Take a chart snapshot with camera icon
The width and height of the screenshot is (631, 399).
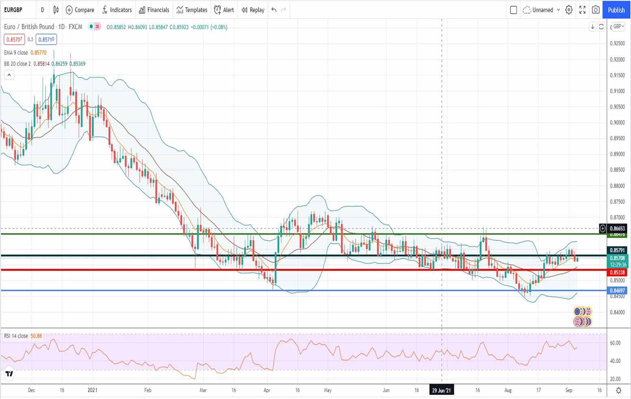point(596,10)
